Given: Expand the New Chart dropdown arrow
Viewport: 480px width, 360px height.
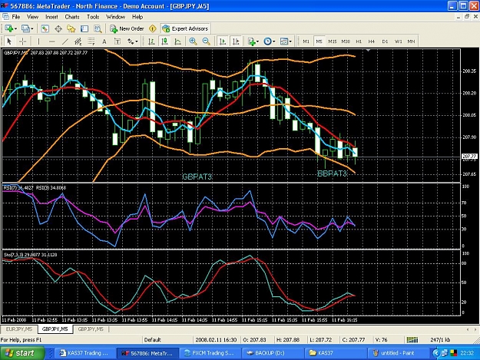Looking at the screenshot, I should click(15, 28).
